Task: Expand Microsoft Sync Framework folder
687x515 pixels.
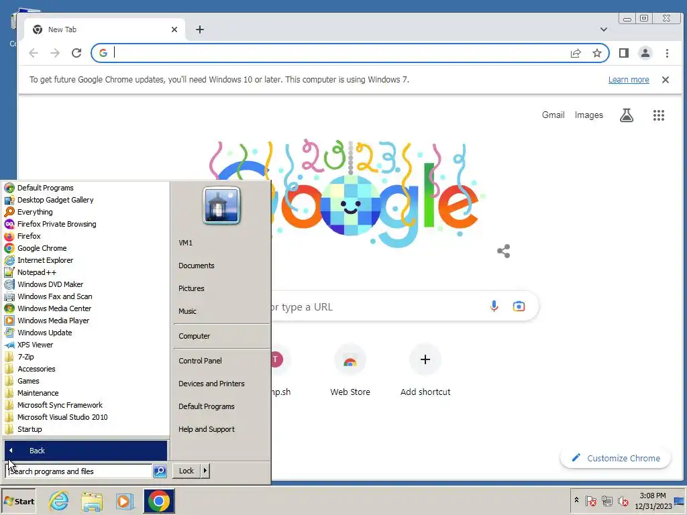Action: pos(60,405)
